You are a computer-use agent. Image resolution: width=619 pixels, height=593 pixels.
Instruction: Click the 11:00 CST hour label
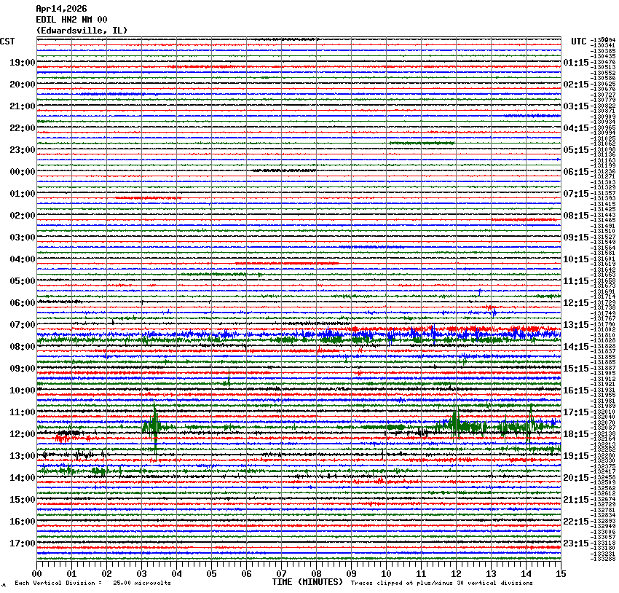[x=23, y=412]
